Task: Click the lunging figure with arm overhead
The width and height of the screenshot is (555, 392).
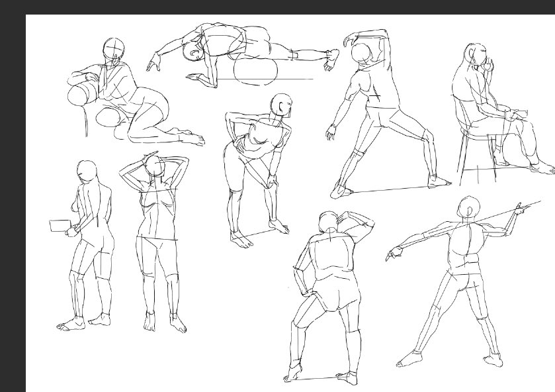Action: pos(388,114)
